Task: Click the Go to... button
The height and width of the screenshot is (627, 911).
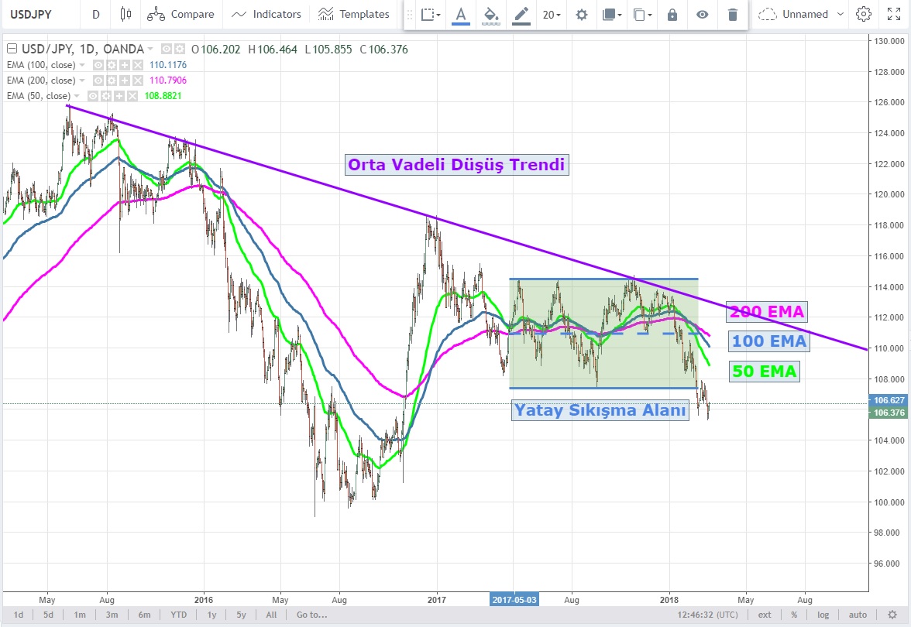Action: point(311,615)
